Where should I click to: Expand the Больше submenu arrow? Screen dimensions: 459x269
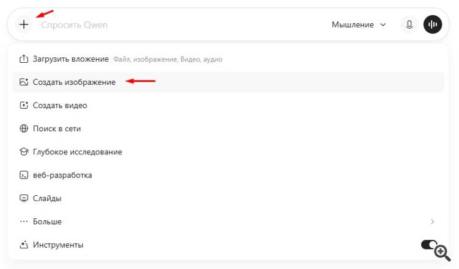432,222
